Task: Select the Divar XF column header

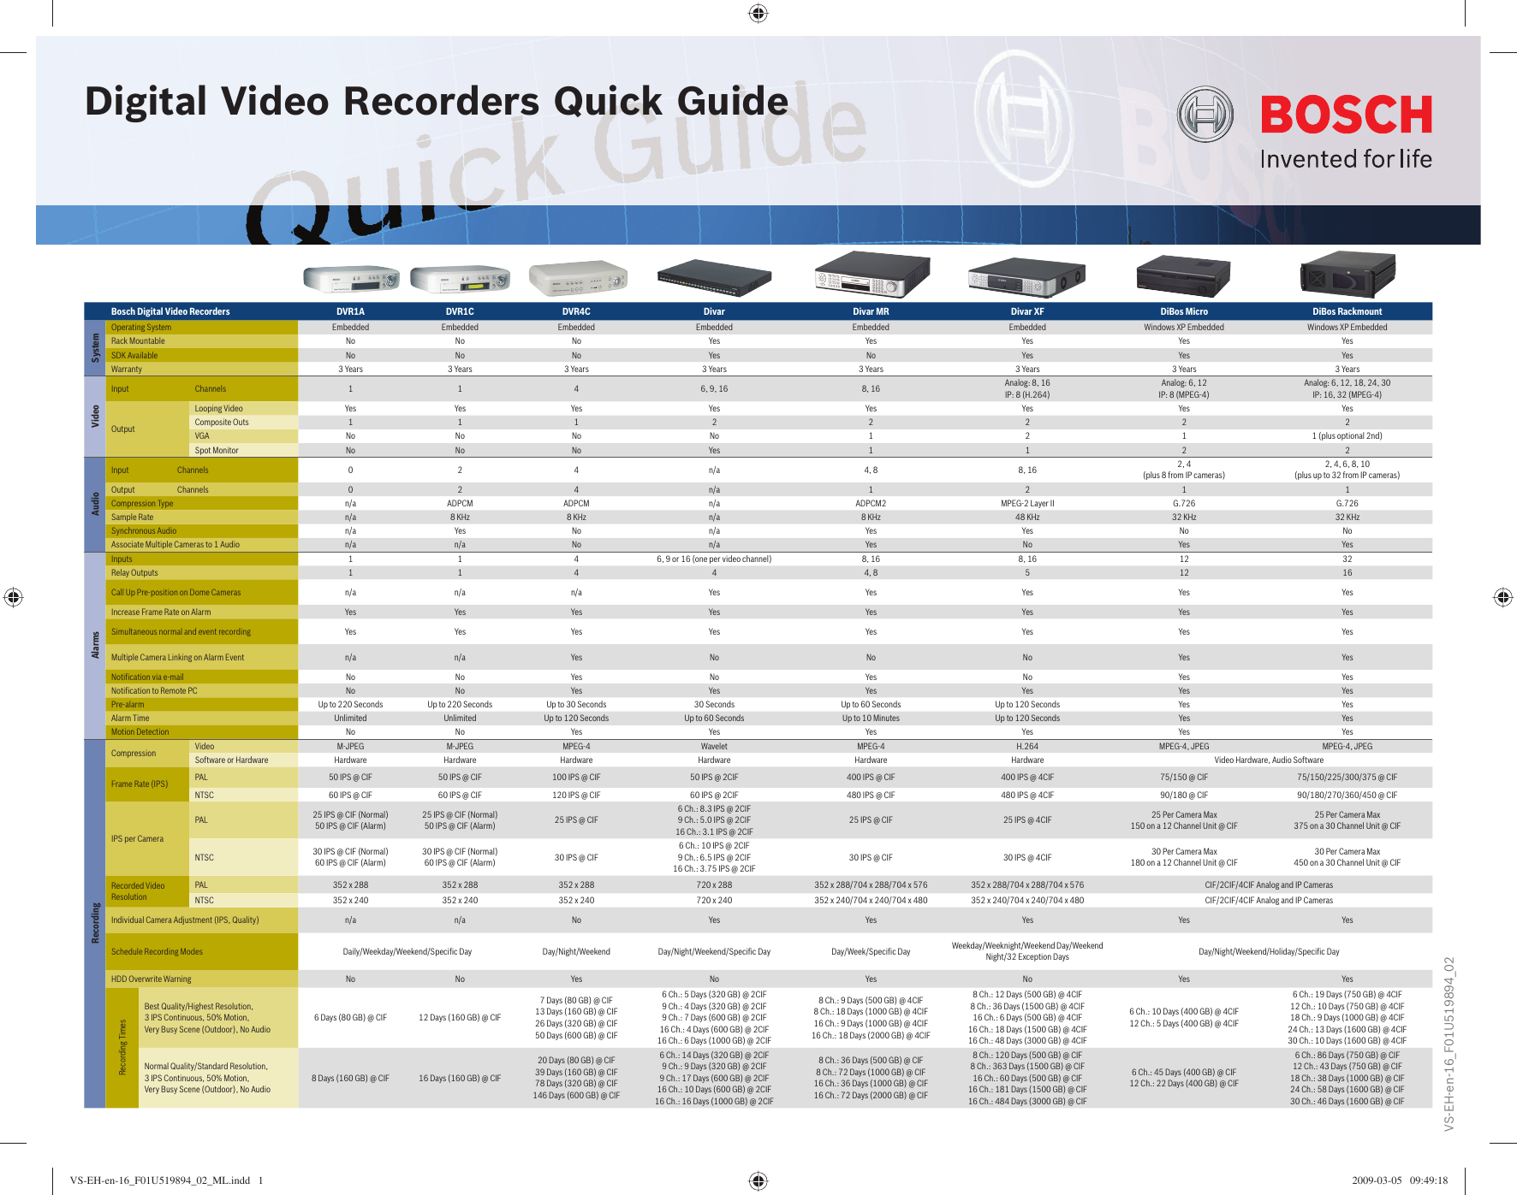Action: tap(1027, 311)
